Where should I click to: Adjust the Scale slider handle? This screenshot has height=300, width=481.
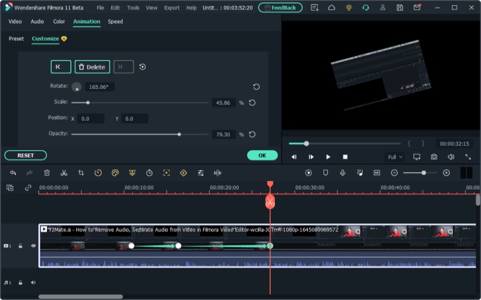click(x=88, y=103)
